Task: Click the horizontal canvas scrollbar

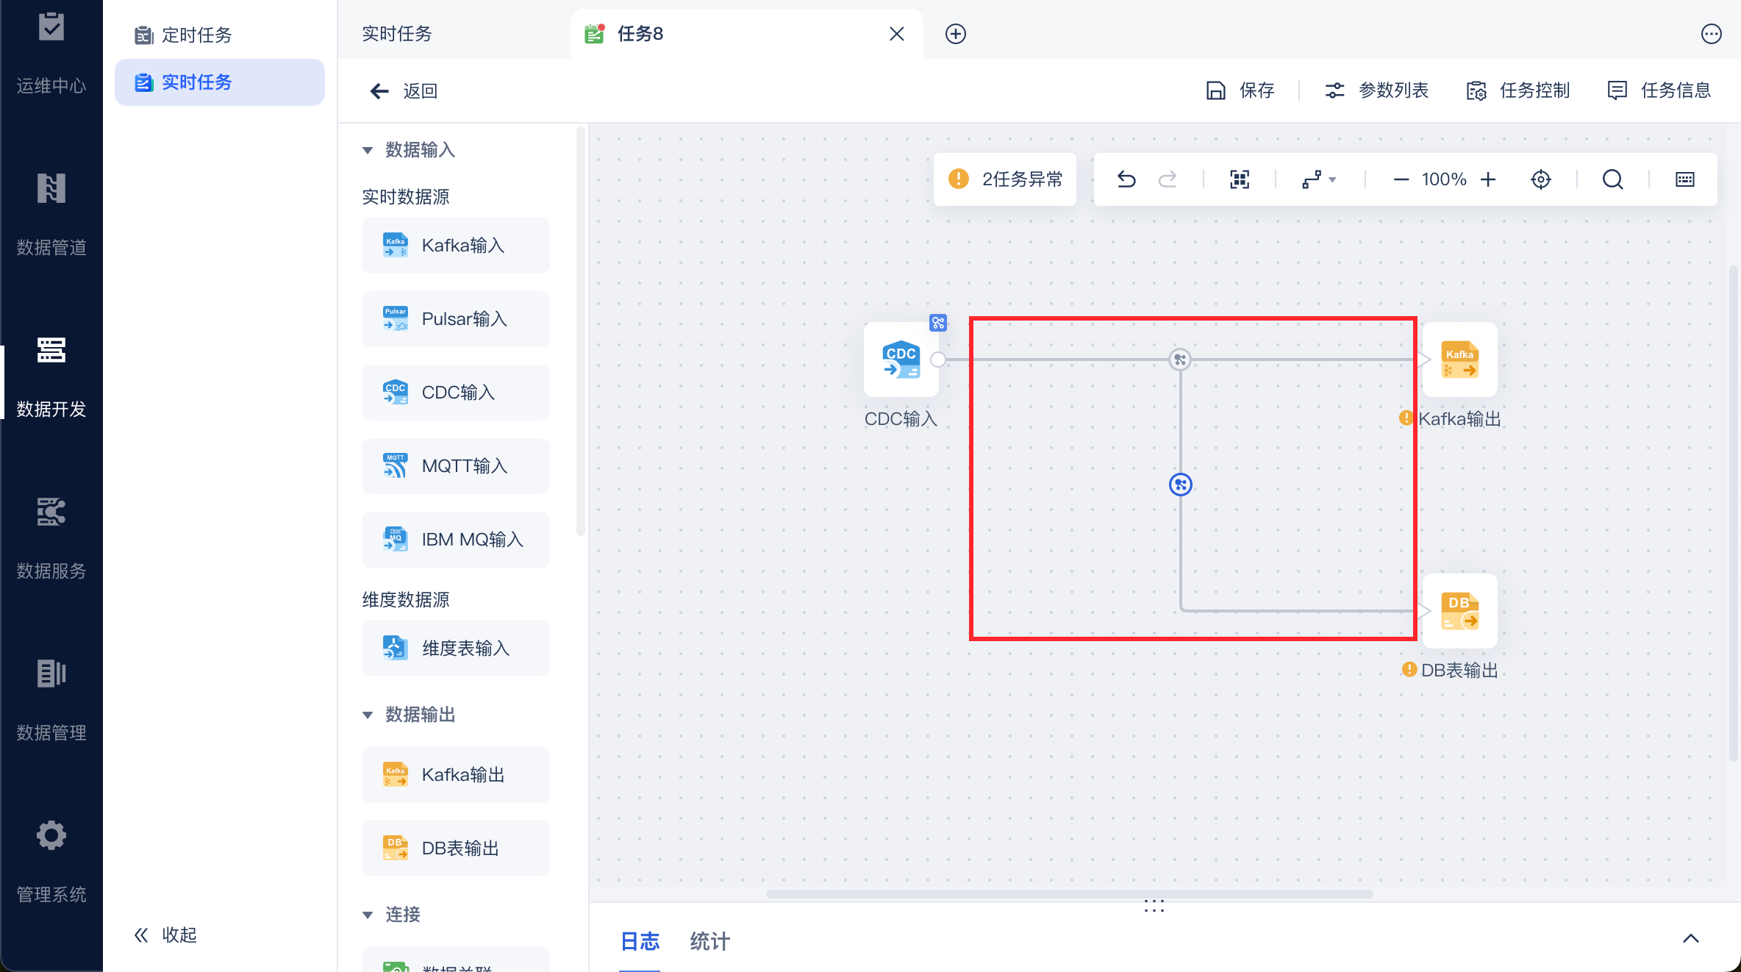Action: (1069, 894)
